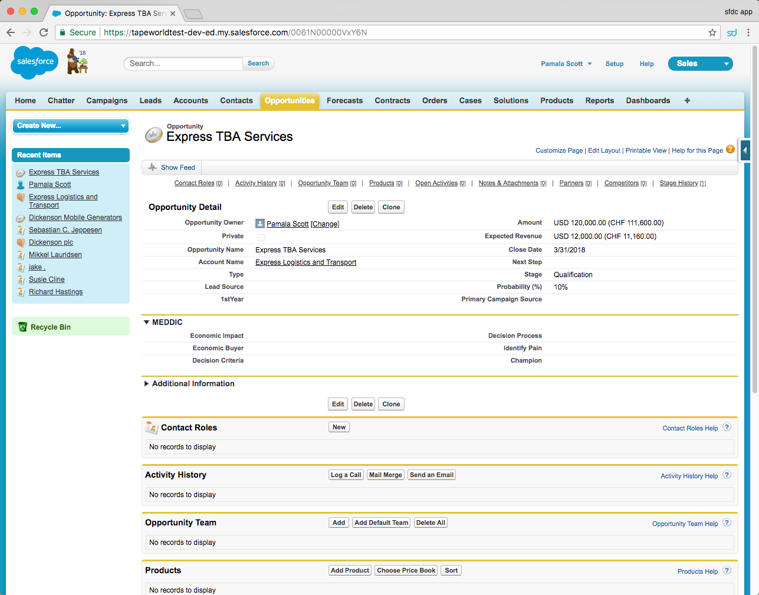Viewport: 759px width, 595px height.
Task: Click the Search button
Action: click(258, 64)
